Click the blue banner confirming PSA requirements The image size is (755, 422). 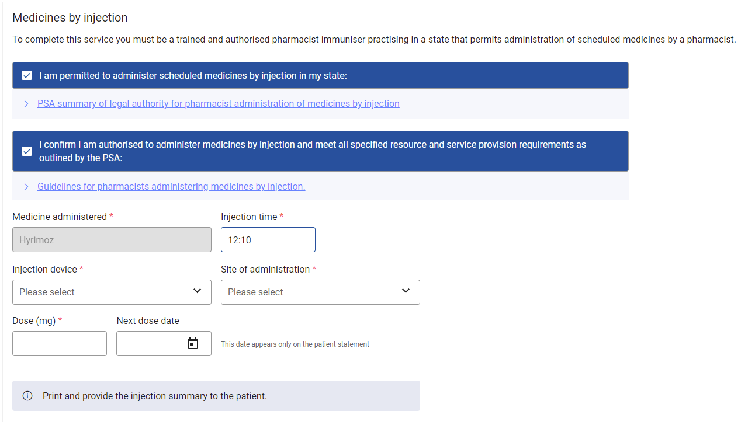(320, 151)
